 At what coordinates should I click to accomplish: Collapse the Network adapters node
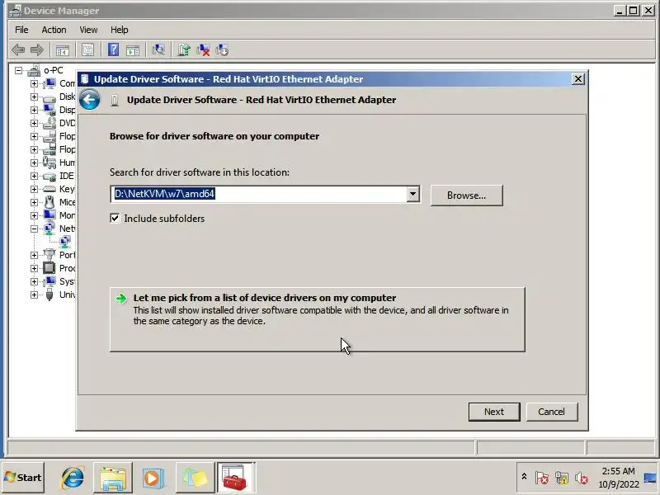[x=34, y=229]
